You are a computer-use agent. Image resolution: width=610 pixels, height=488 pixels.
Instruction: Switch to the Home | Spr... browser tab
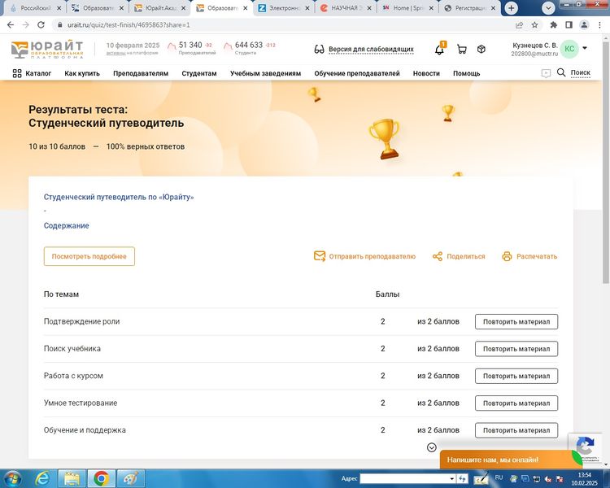point(407,8)
